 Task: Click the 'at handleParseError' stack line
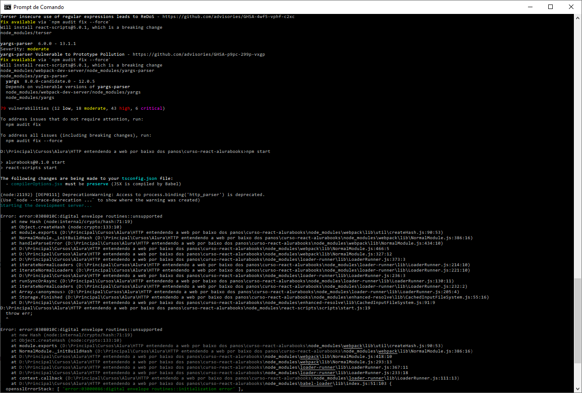pyautogui.click(x=227, y=243)
